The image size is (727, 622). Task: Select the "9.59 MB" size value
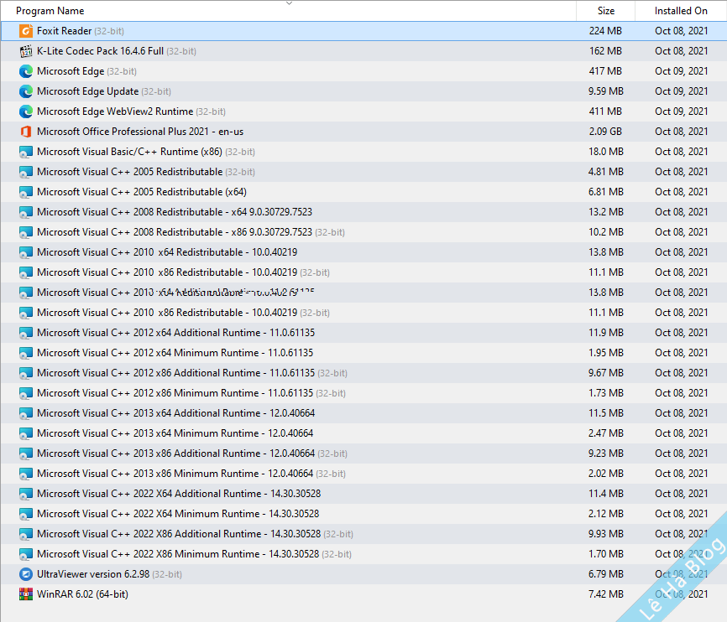605,91
